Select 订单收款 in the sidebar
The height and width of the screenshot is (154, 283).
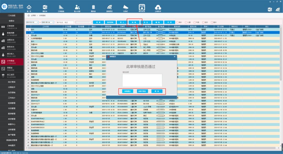[x=12, y=27]
